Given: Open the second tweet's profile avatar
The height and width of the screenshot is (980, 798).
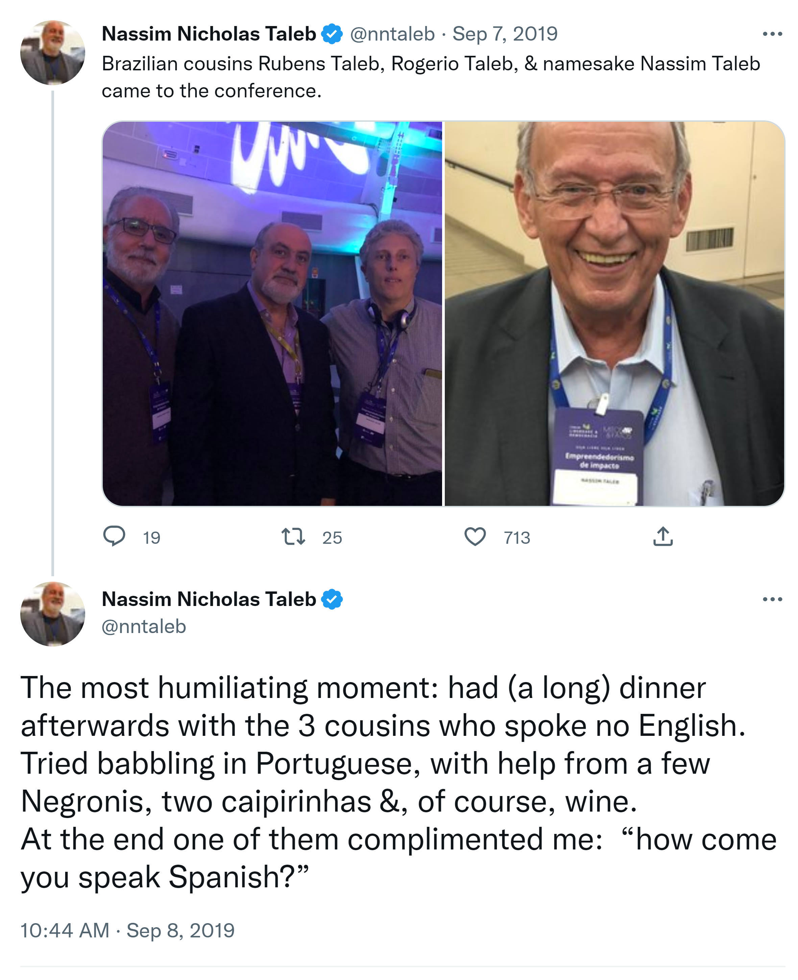Looking at the screenshot, I should (52, 614).
